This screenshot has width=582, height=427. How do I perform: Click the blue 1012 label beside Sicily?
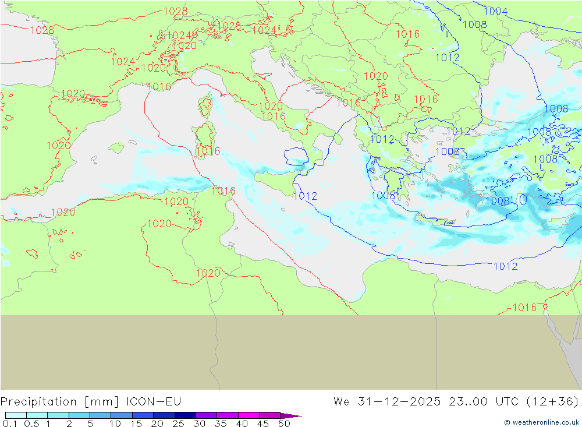[x=305, y=196]
